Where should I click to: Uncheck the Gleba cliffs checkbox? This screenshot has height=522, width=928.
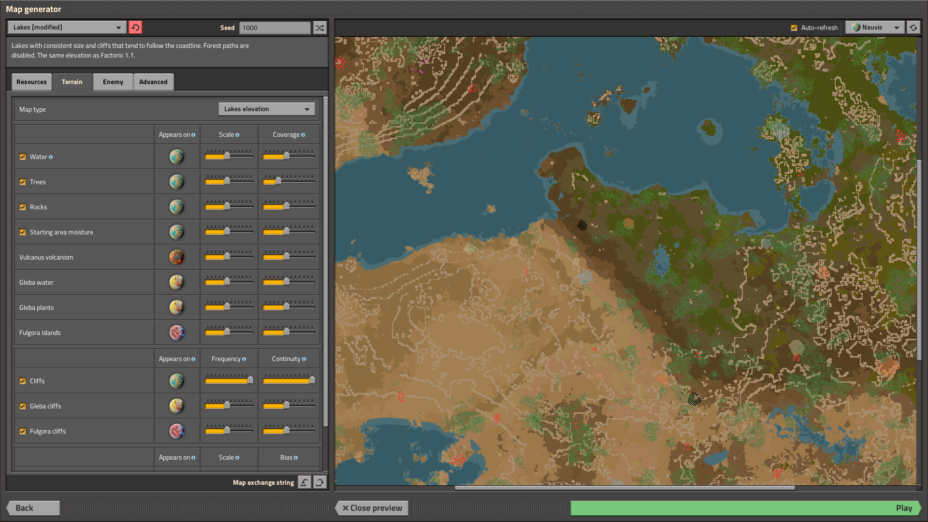(23, 406)
